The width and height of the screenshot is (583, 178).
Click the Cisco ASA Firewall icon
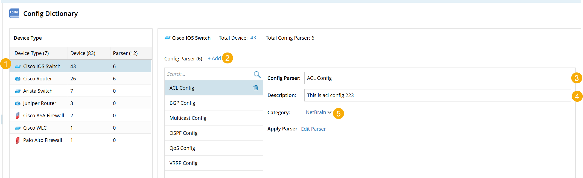(x=18, y=116)
